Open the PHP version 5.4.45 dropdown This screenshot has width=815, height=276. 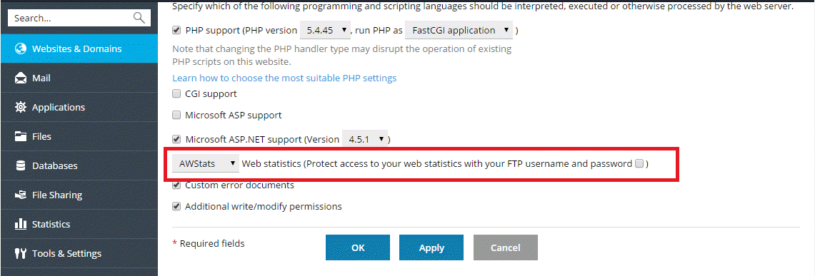click(x=326, y=31)
